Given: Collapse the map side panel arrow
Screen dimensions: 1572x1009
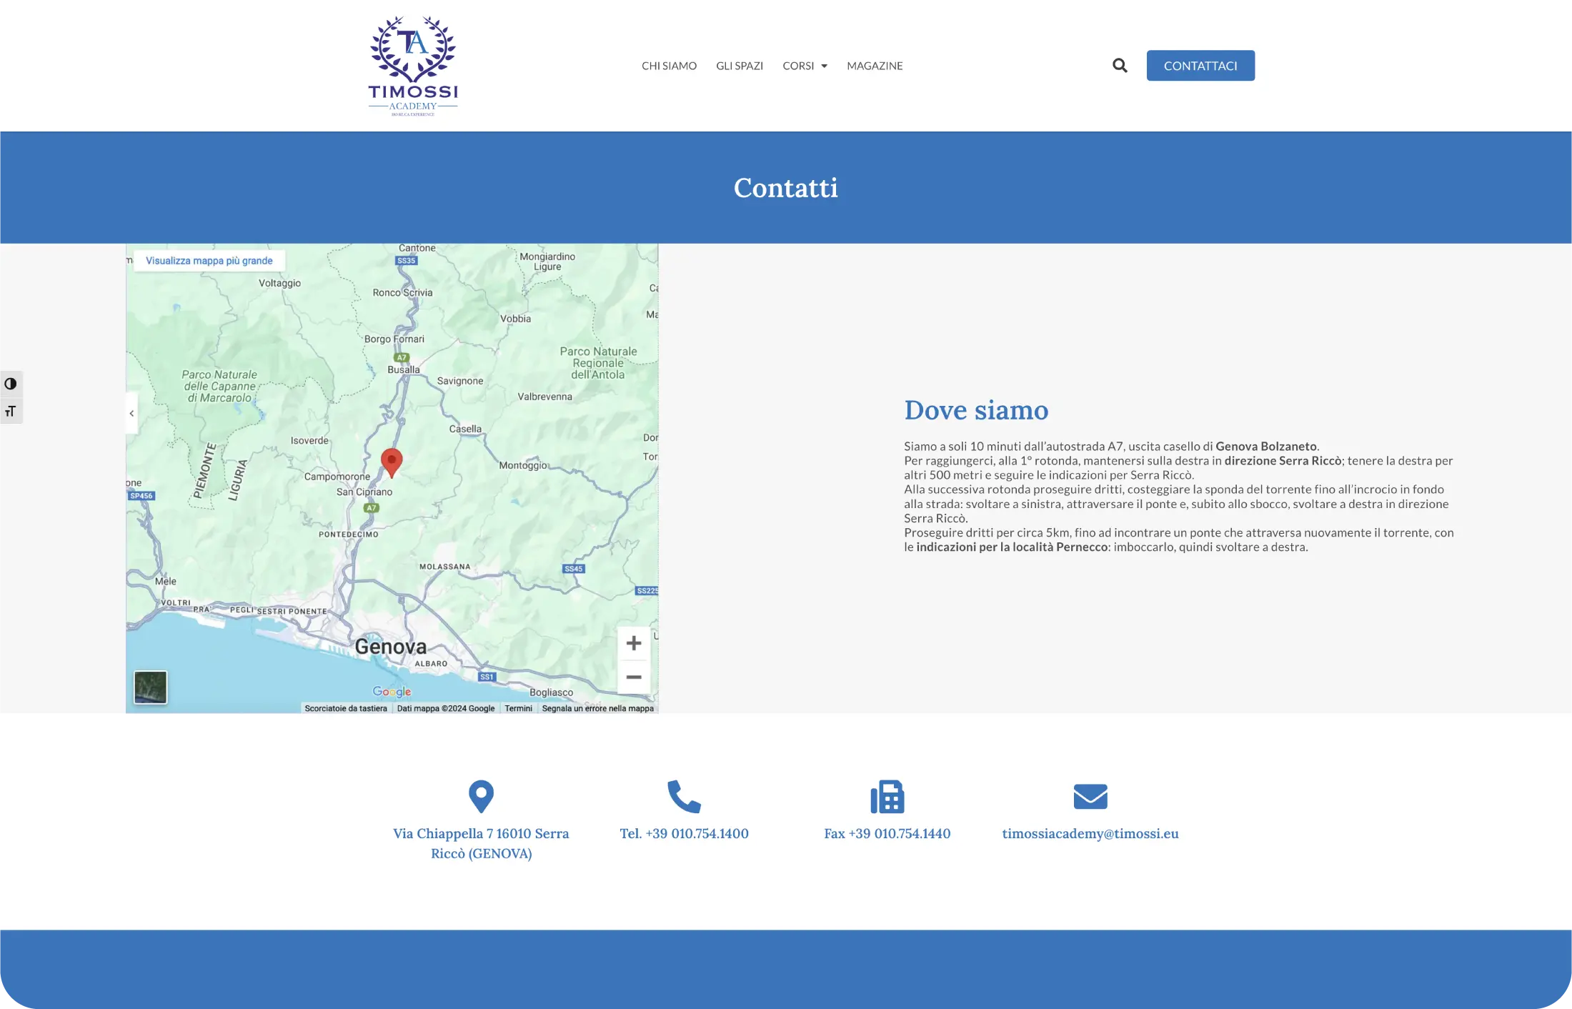Looking at the screenshot, I should click(x=131, y=413).
